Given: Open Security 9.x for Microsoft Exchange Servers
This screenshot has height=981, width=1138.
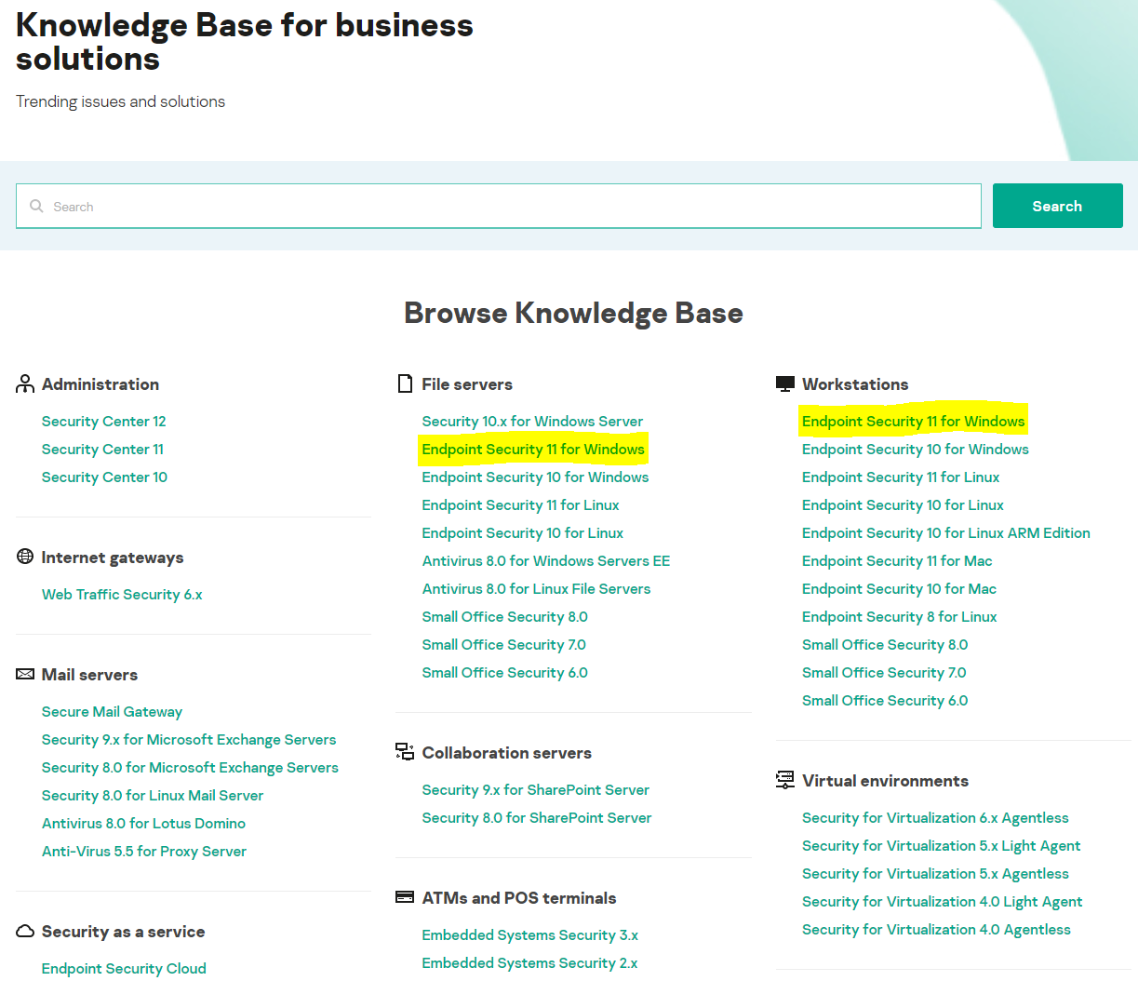Looking at the screenshot, I should 189,740.
